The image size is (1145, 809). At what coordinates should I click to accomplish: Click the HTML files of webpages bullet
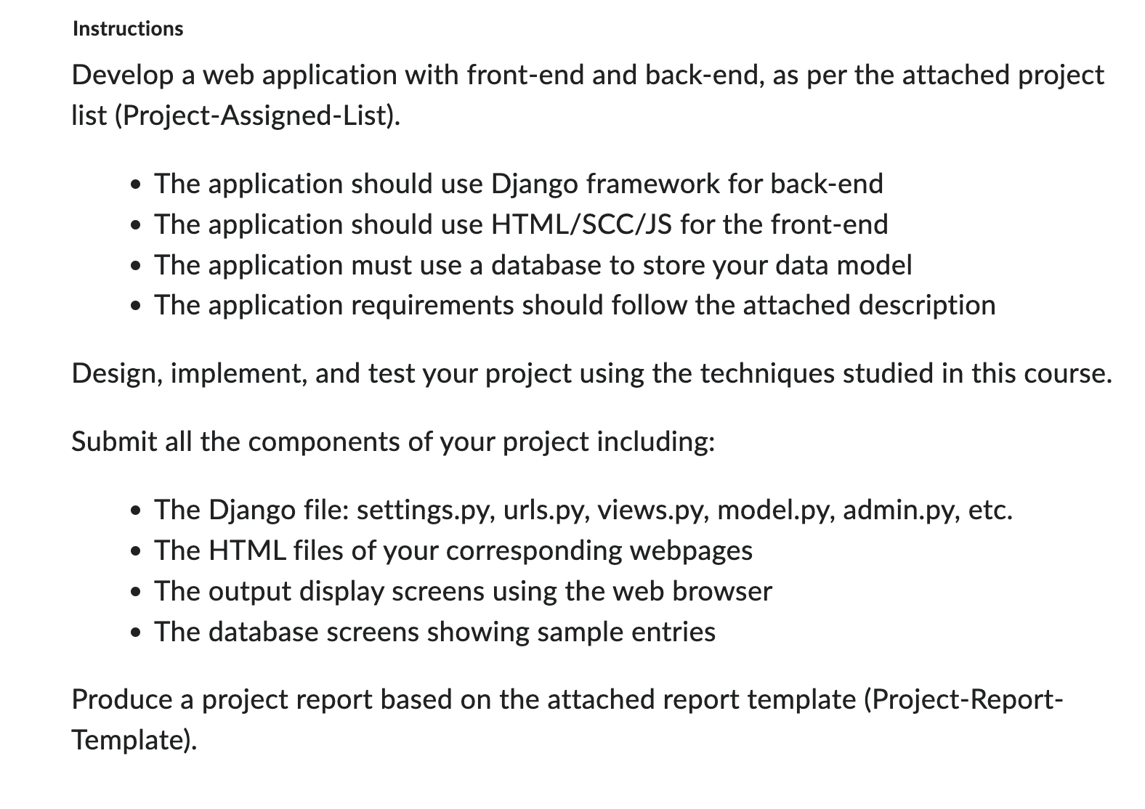[x=453, y=550]
